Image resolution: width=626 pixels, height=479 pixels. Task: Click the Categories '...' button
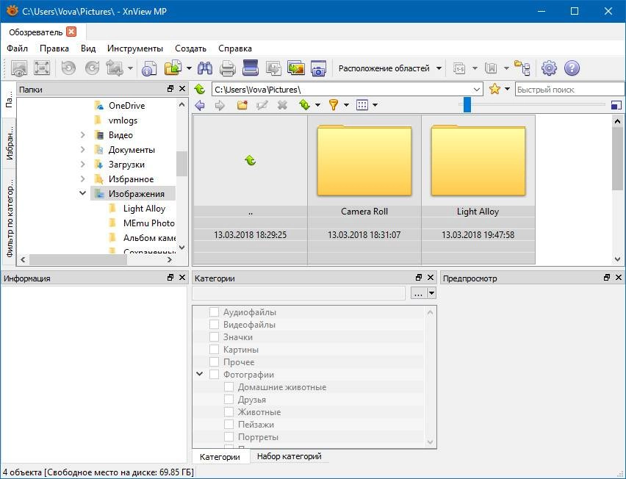[418, 293]
